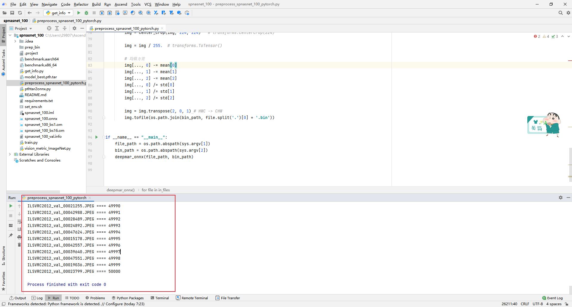Viewport: 572px width, 307px height.
Task: Print the console output
Action: pos(19,237)
